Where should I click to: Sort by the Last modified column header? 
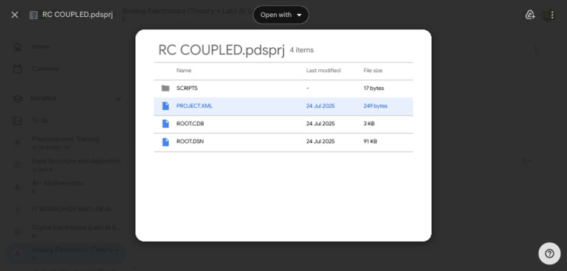(x=323, y=71)
